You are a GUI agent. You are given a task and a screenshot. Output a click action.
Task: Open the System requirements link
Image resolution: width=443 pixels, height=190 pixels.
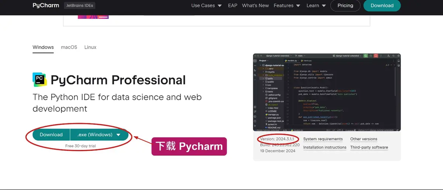coord(323,139)
